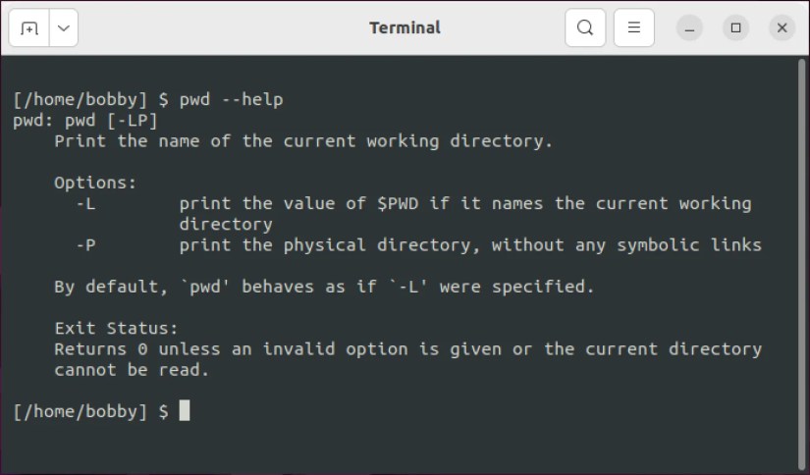The width and height of the screenshot is (810, 475).
Task: Minimize the Terminal window
Action: (689, 27)
